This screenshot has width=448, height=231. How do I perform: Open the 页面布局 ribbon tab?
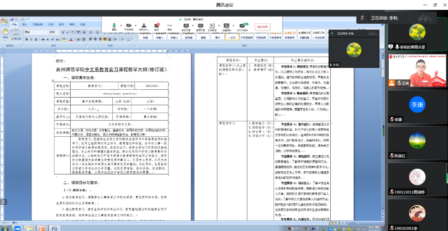tap(37, 24)
